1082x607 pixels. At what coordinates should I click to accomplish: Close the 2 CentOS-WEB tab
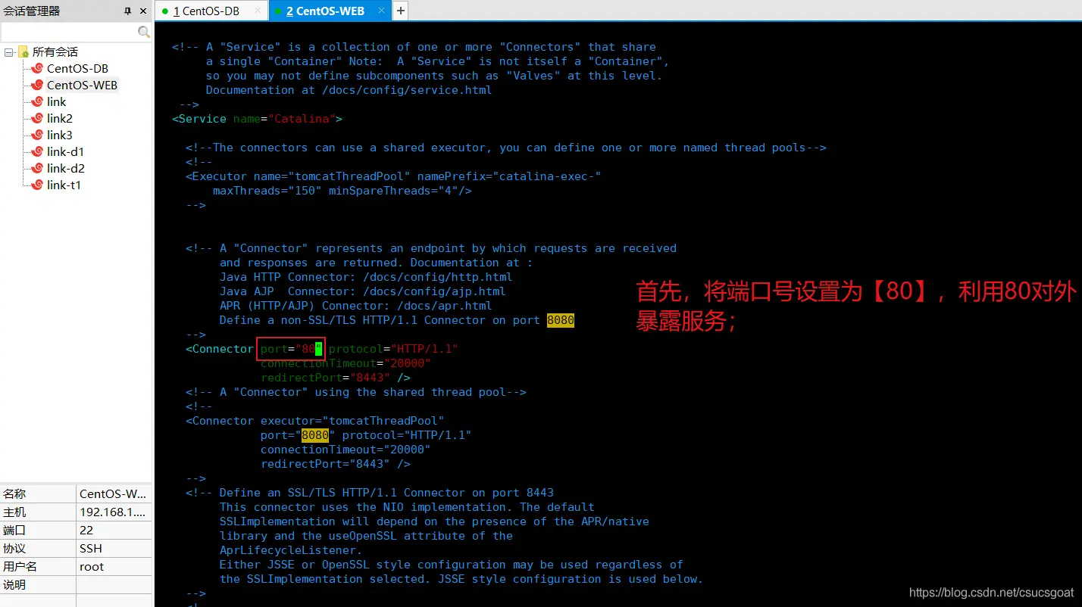click(x=380, y=11)
